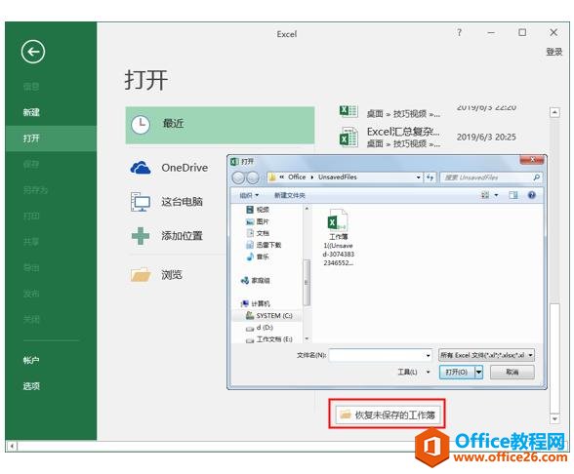Click the recent list scroll down arrow

point(554,418)
